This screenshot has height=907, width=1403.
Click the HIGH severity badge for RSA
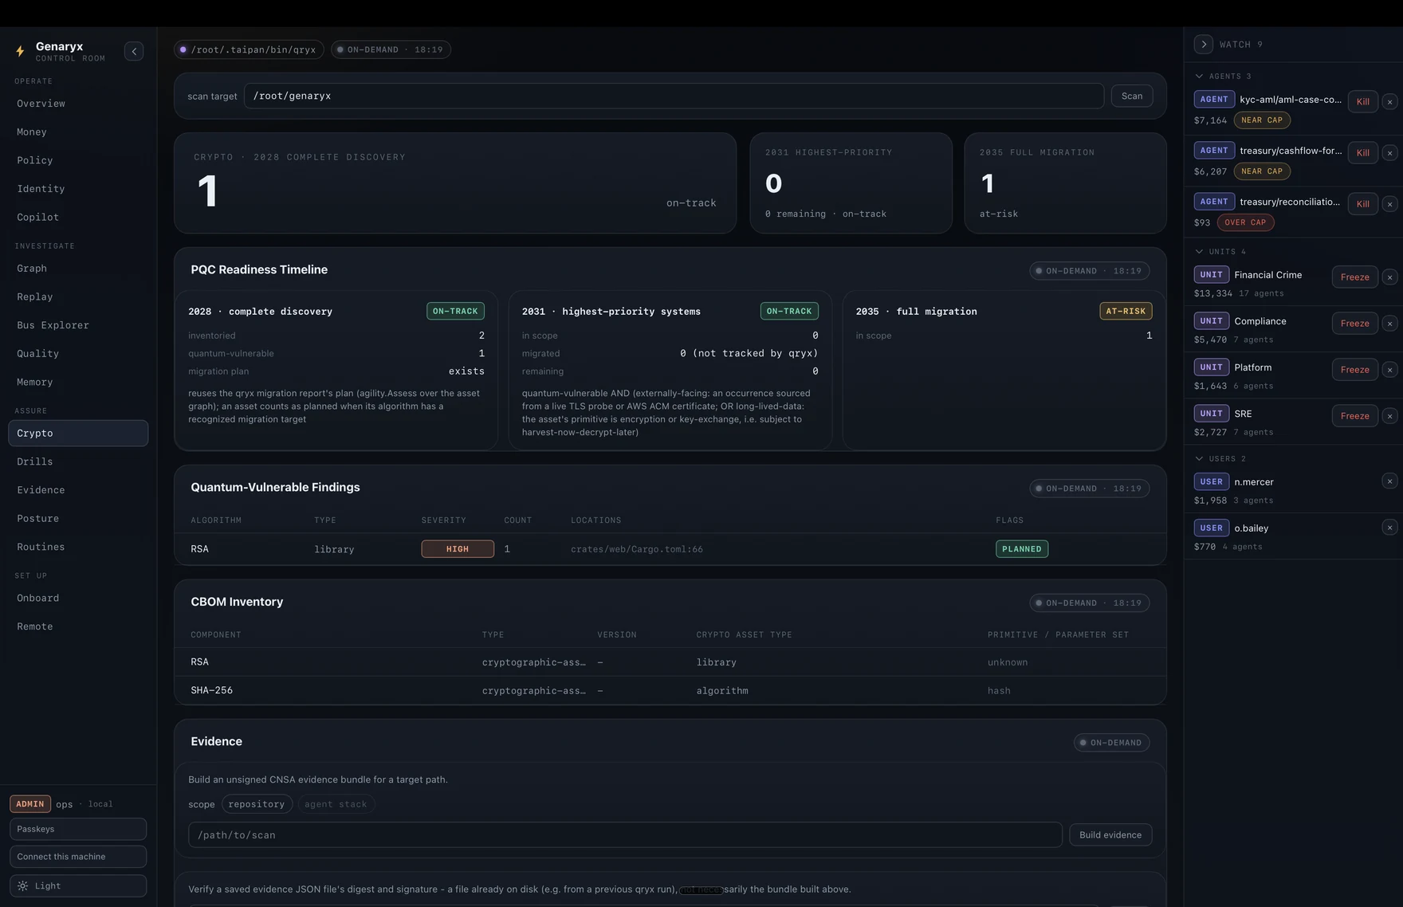(x=458, y=549)
